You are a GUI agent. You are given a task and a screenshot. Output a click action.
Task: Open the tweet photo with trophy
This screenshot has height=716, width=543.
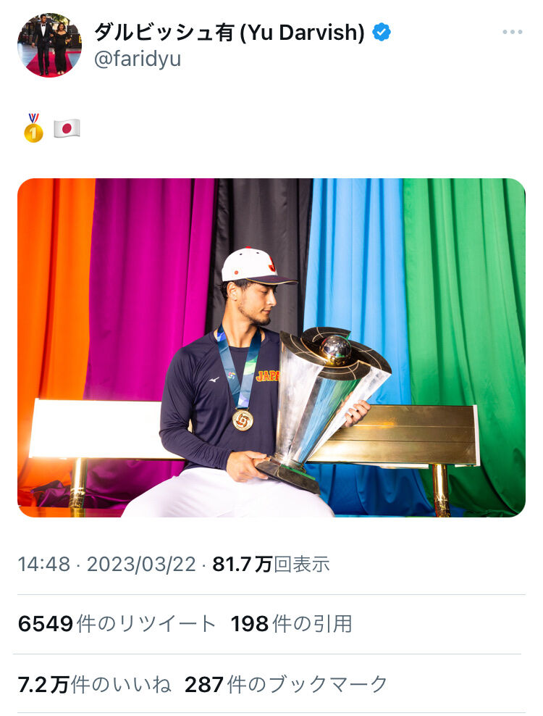pos(271,348)
